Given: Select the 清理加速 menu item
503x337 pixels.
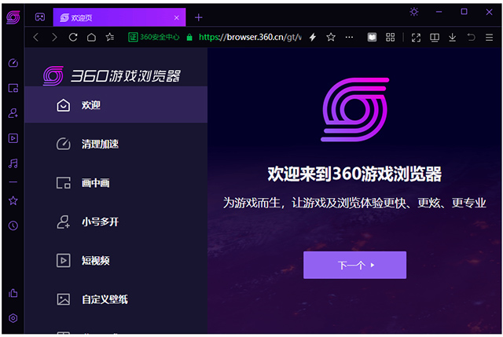Looking at the screenshot, I should pos(116,144).
